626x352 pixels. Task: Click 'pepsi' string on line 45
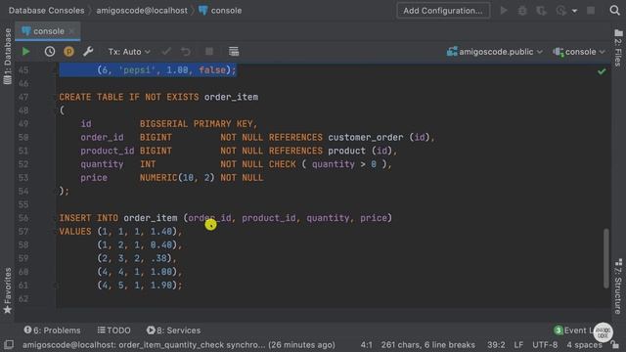136,70
